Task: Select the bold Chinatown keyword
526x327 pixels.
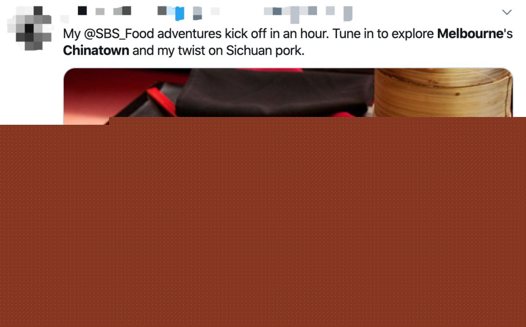Action: [x=96, y=50]
